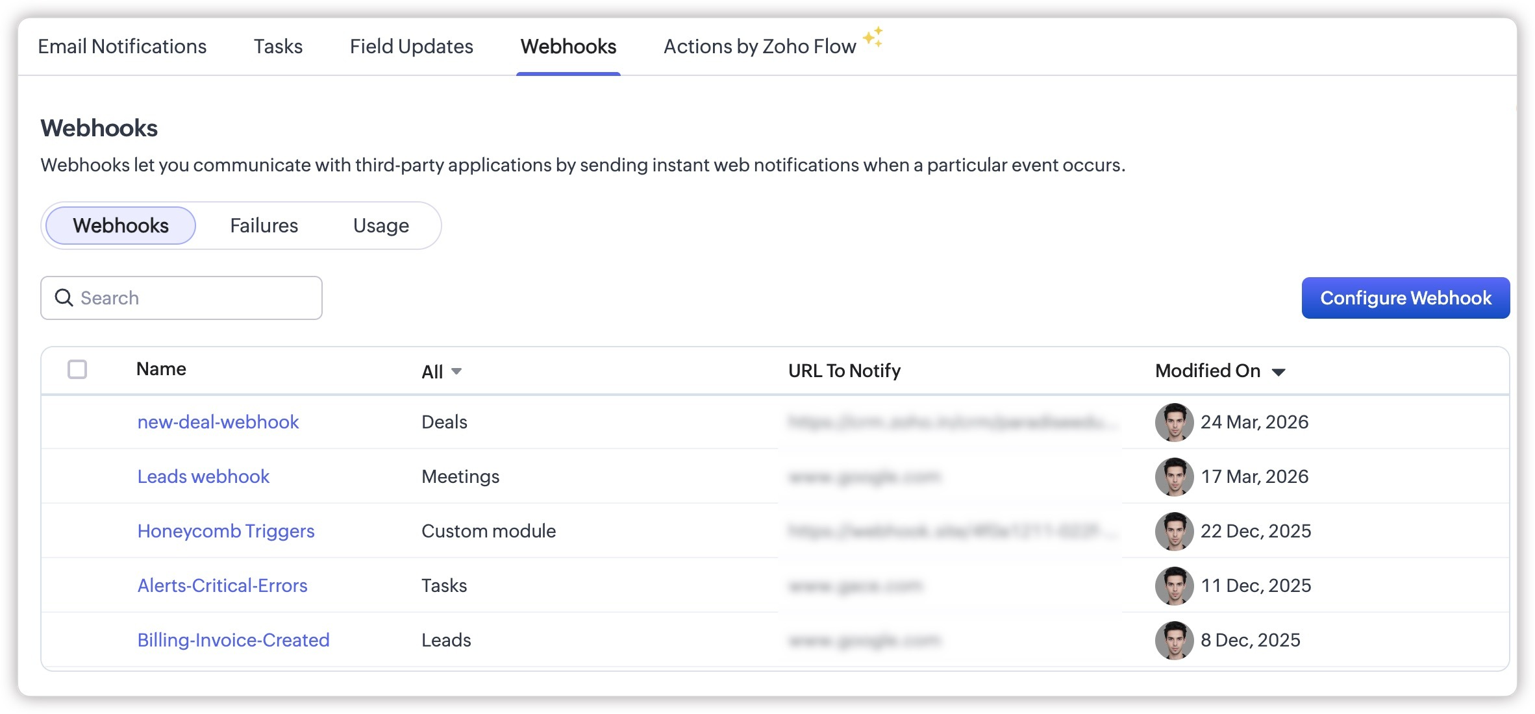The width and height of the screenshot is (1535, 714).
Task: Tick the select-all checkbox in table header
Action: click(x=77, y=369)
